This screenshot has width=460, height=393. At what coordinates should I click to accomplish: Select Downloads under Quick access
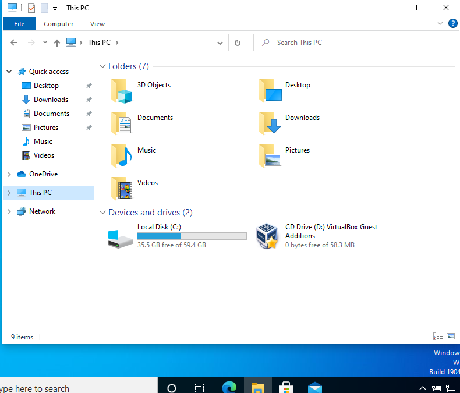51,100
